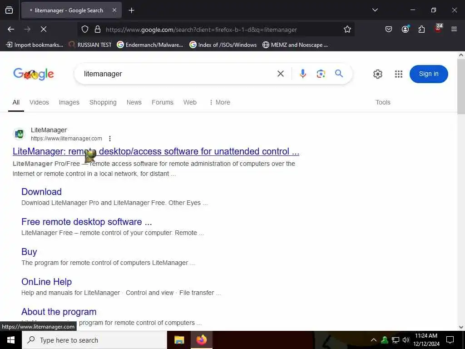465x349 pixels.
Task: Open a new tab with plus button
Action: coord(131,10)
